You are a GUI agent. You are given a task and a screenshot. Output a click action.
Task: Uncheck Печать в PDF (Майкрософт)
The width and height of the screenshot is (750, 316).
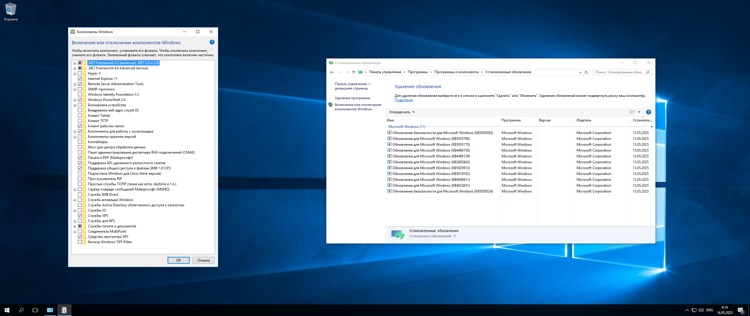80,158
